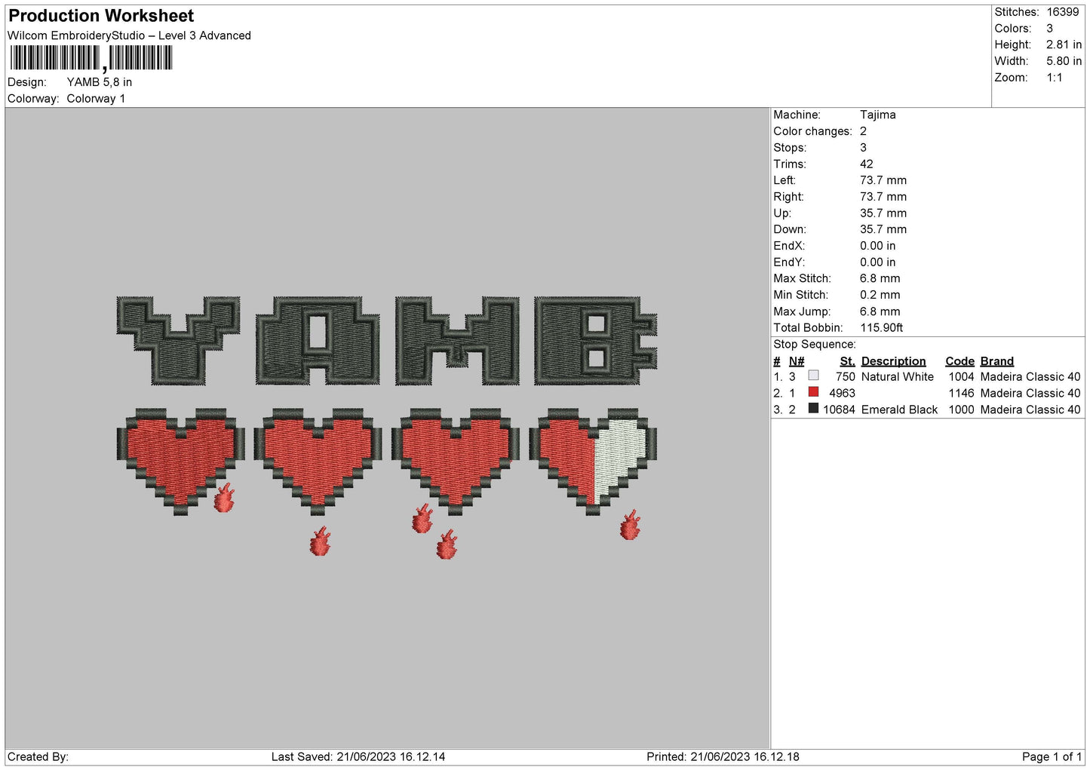Click the letter B in the embroidery design
The height and width of the screenshot is (770, 1090).
tap(596, 340)
